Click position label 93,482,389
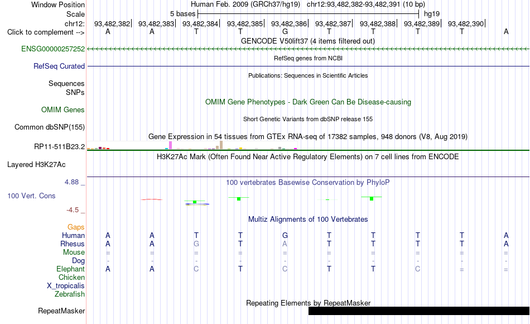This screenshot has width=530, height=324. pos(422,23)
